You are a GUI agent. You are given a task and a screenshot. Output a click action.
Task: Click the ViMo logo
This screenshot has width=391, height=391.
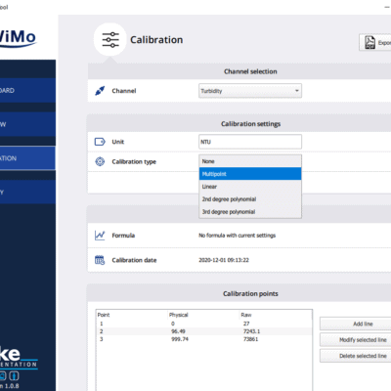point(18,38)
